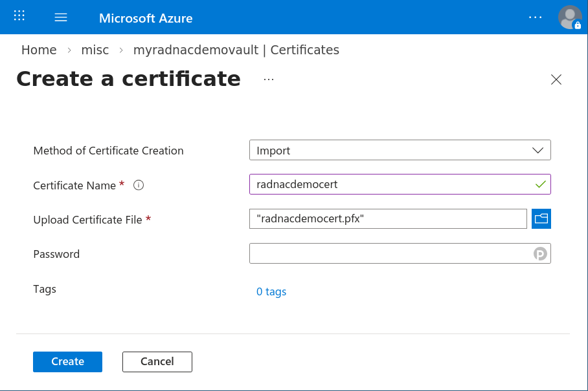588x391 pixels.
Task: Click the Tags label
Action: click(45, 290)
